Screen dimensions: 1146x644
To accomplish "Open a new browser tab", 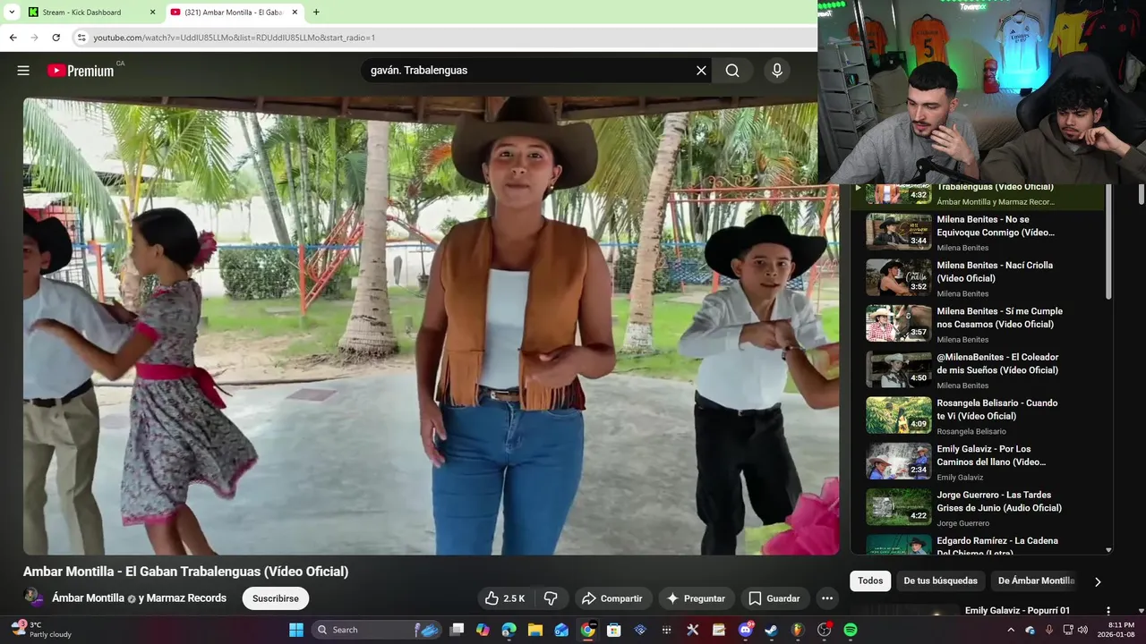I will (x=316, y=13).
